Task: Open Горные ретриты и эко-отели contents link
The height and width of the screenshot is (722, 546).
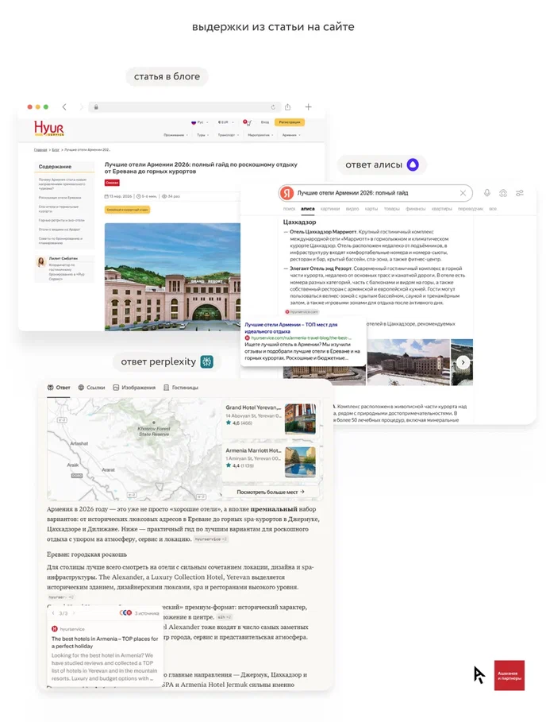Action: (62, 220)
